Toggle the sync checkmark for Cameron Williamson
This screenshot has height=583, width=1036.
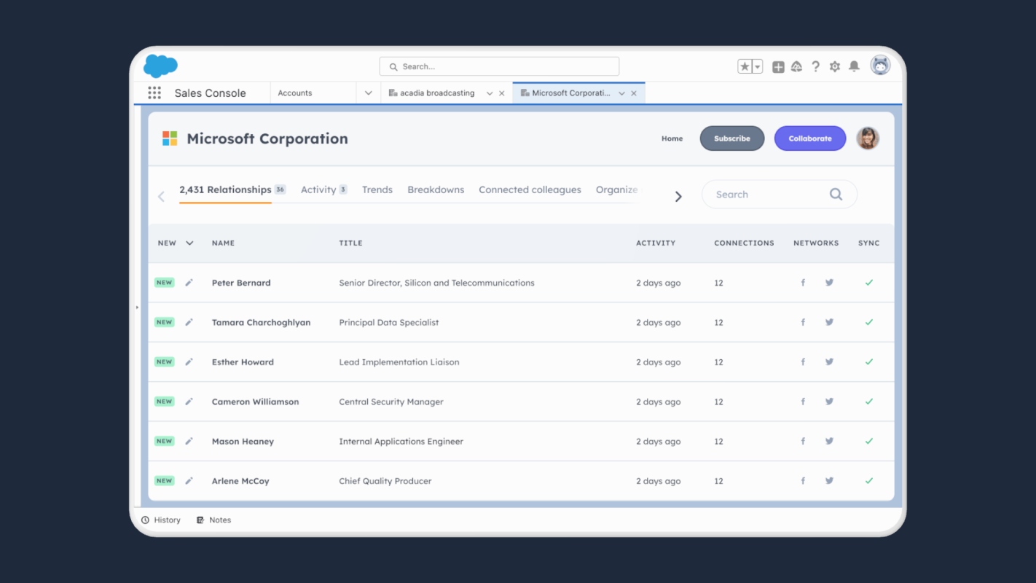click(868, 402)
